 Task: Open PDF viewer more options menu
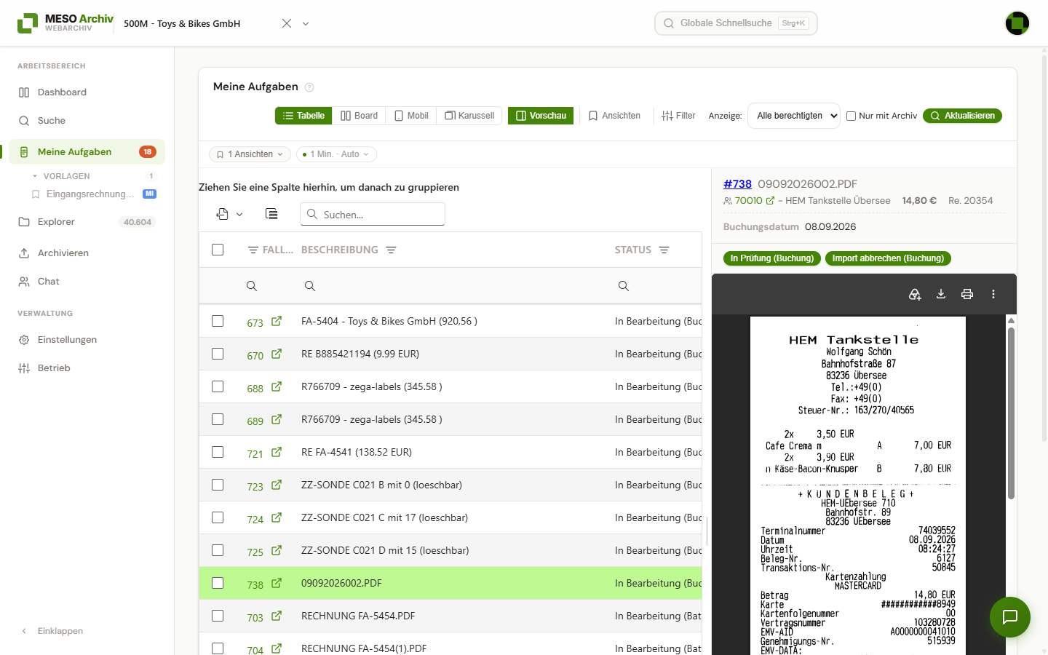[x=993, y=294]
